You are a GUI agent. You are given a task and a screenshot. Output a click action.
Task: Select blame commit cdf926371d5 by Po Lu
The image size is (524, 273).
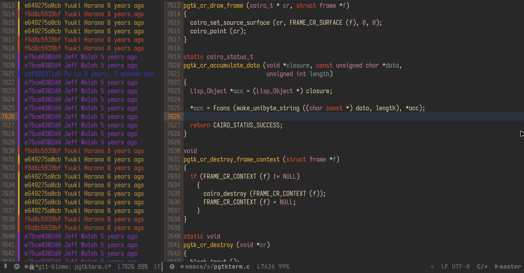tap(43, 74)
